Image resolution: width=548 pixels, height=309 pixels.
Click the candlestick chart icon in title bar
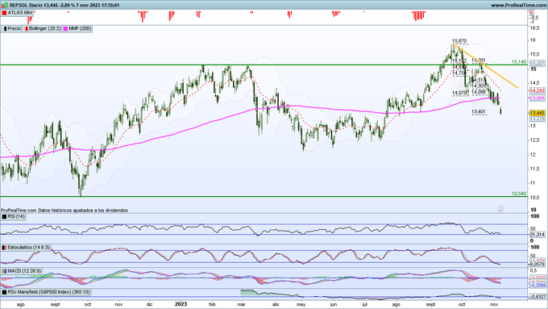(5, 6)
